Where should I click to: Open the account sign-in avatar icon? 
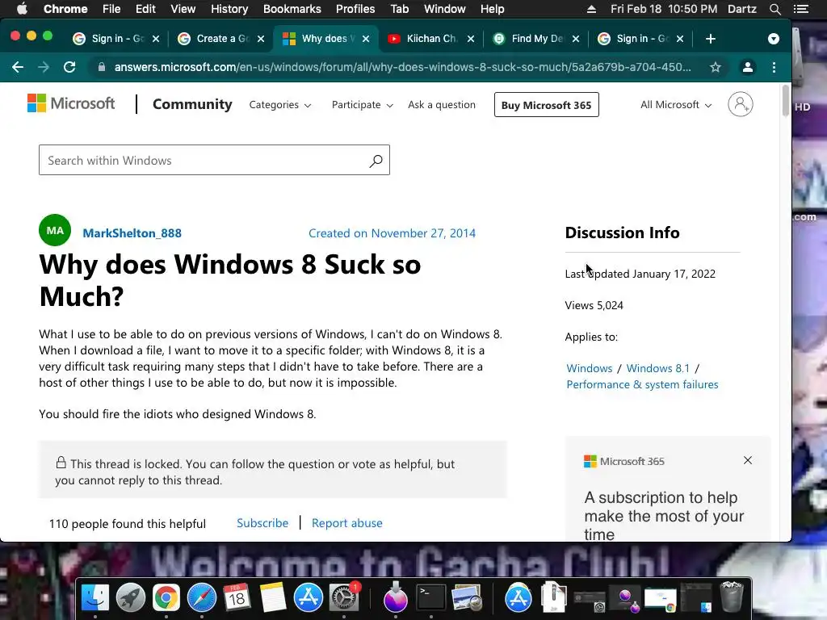pyautogui.click(x=741, y=104)
